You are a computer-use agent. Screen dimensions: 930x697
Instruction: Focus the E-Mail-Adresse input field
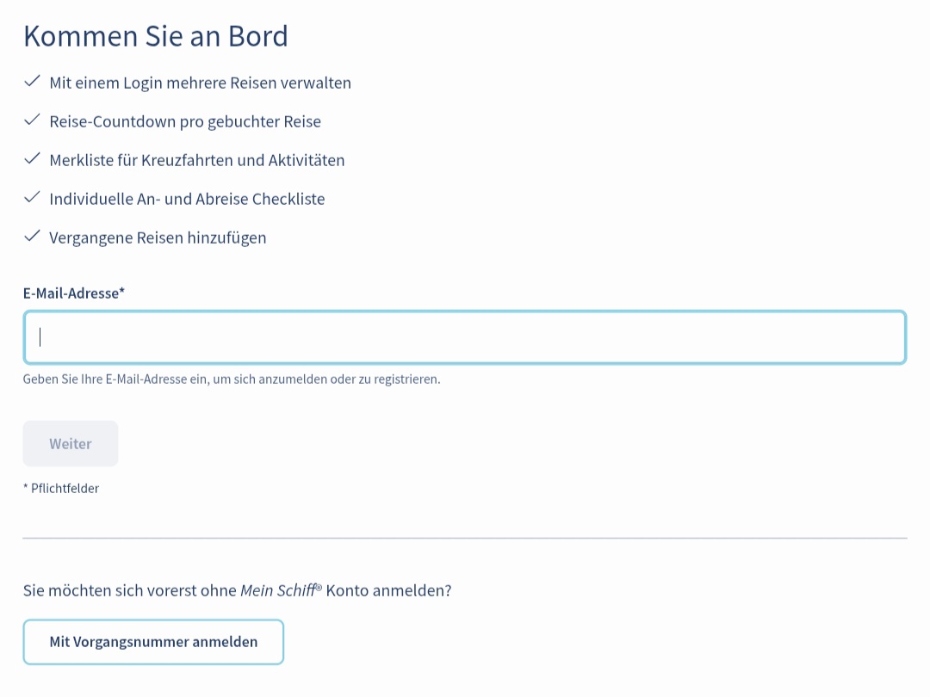464,337
